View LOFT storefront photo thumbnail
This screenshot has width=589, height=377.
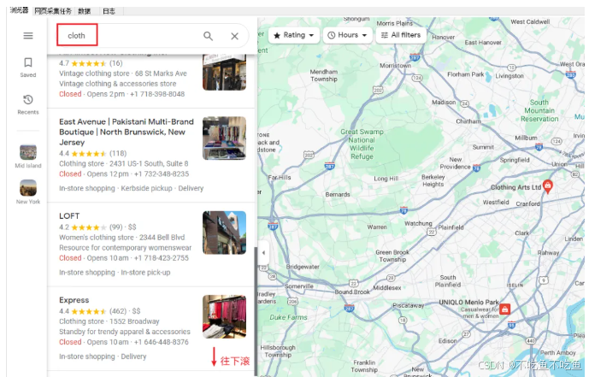pyautogui.click(x=224, y=233)
